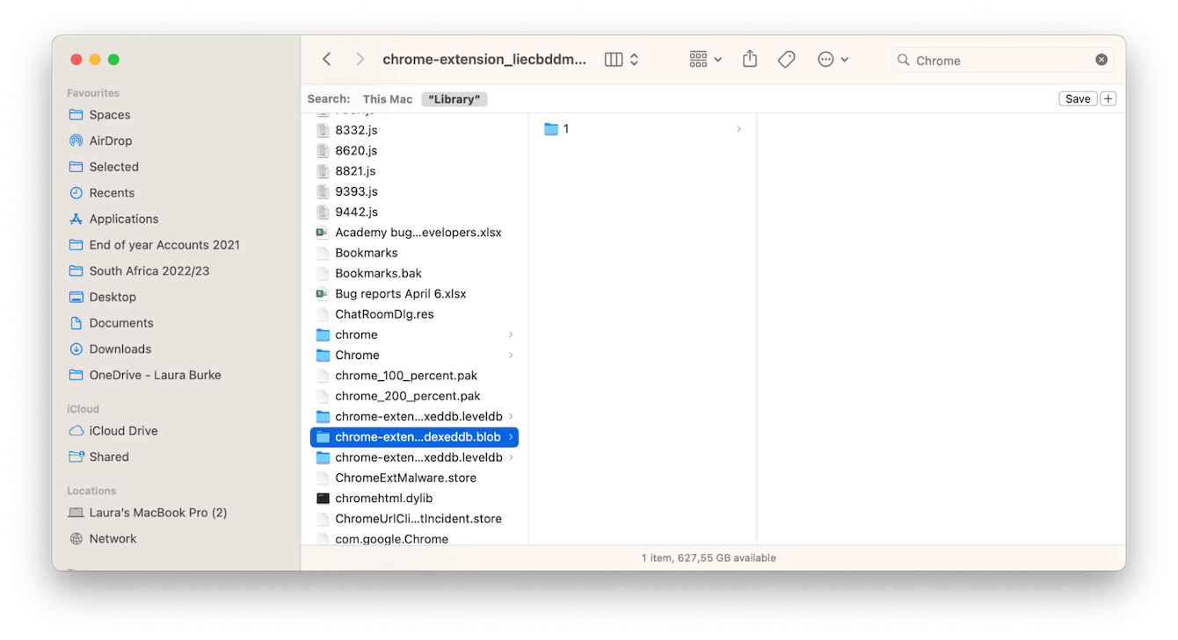The width and height of the screenshot is (1178, 640).
Task: Add a search criterion with the plus button
Action: point(1108,98)
